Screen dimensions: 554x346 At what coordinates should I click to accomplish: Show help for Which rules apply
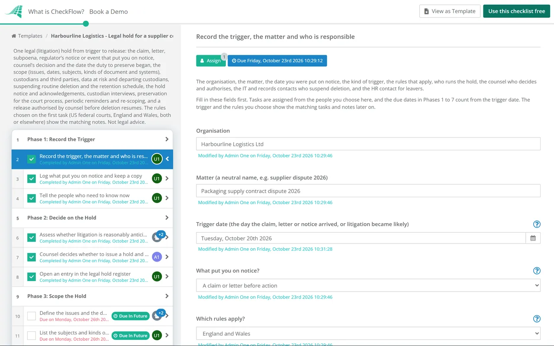click(x=537, y=319)
